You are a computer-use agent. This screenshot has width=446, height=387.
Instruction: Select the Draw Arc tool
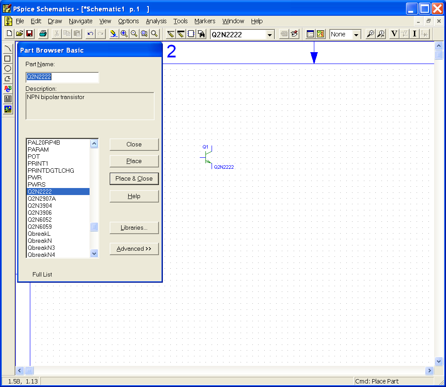[7, 49]
